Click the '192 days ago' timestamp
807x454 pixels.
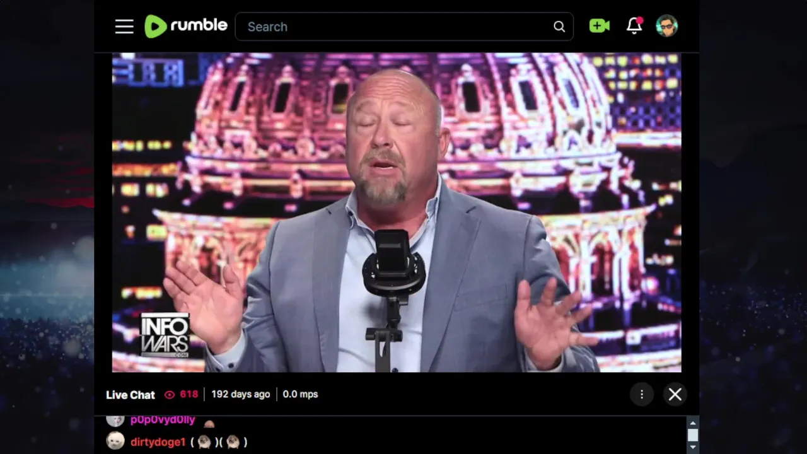click(x=240, y=394)
